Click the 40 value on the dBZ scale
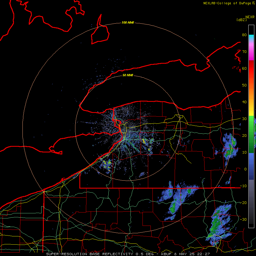The width and height of the screenshot is (256, 256). pyautogui.click(x=244, y=102)
